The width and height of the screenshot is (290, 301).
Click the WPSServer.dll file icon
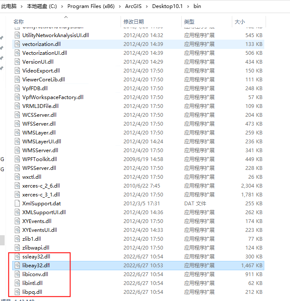(x=17, y=168)
